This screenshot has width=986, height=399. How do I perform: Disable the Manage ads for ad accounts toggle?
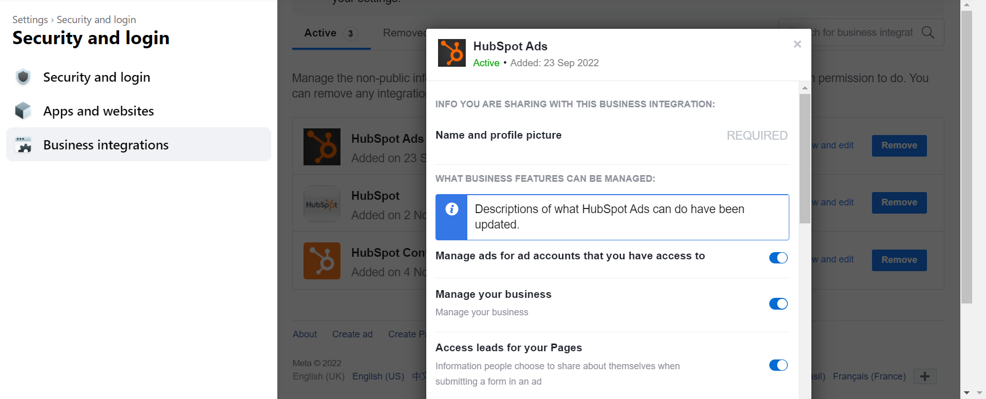click(x=778, y=258)
